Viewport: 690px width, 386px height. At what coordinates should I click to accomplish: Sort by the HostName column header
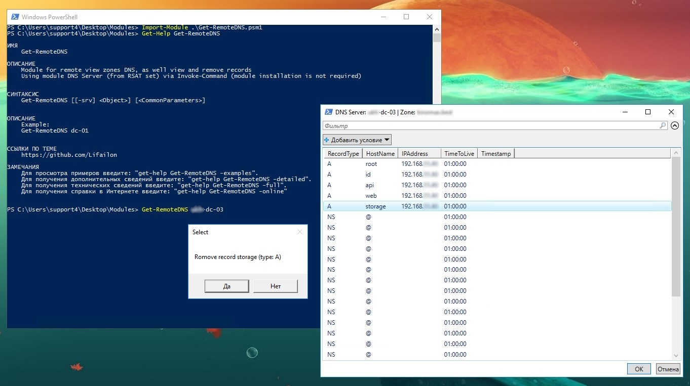click(x=380, y=153)
